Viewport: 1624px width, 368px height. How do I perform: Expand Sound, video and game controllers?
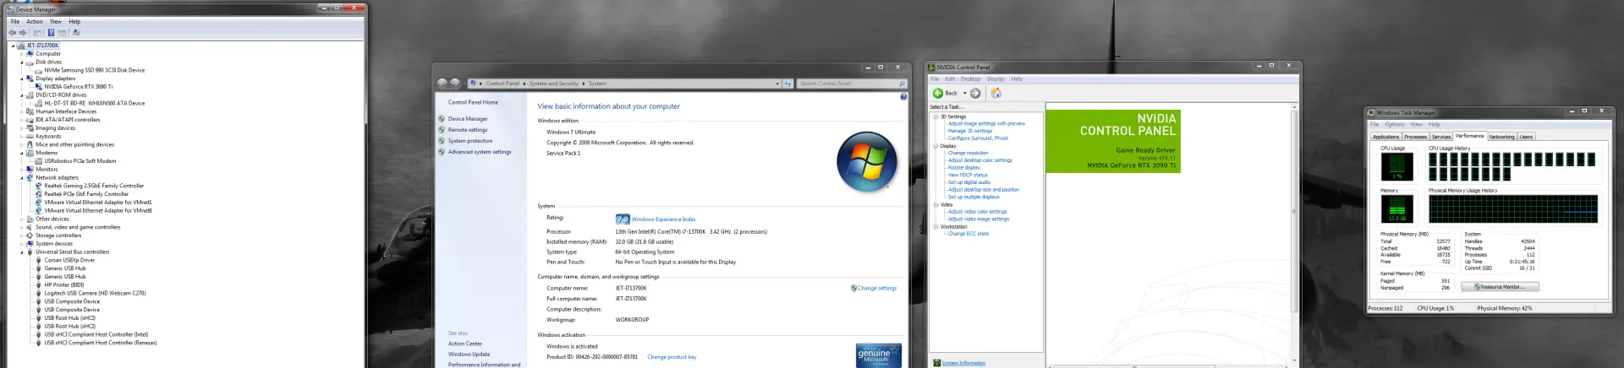click(x=22, y=227)
